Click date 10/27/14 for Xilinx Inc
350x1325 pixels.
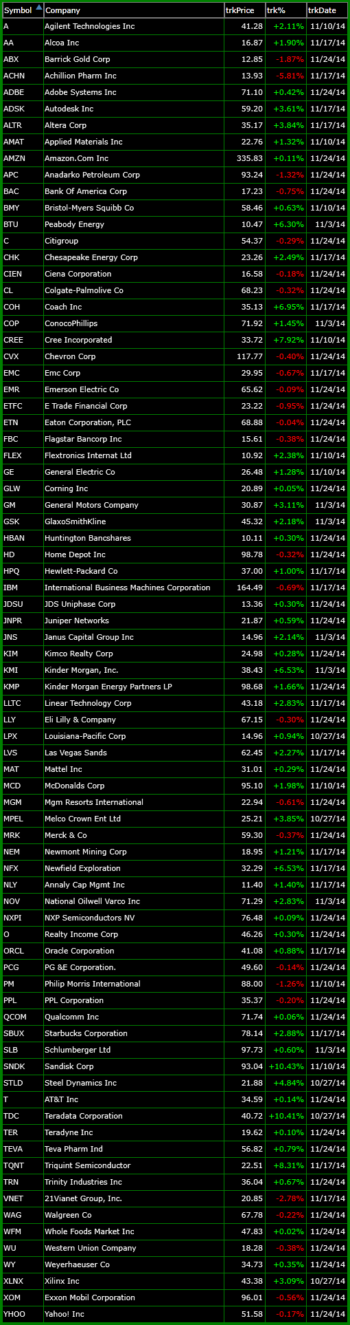point(328,1281)
